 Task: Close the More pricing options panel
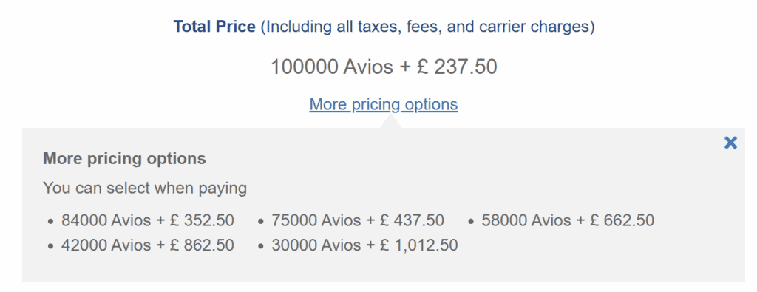[x=730, y=143]
